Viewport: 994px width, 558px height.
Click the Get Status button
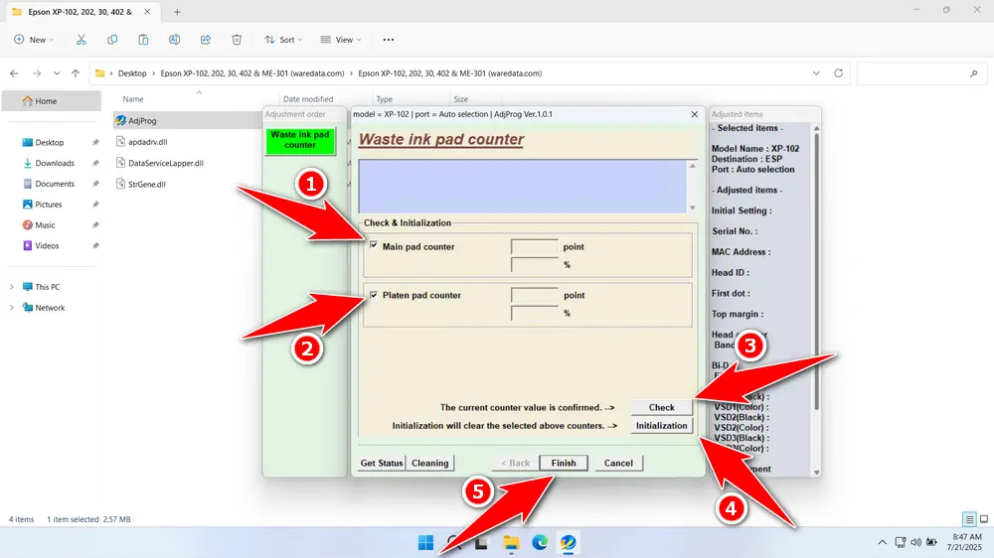381,463
